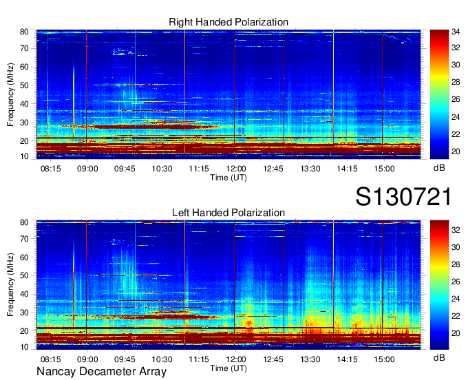Click the 70 MHz tick of Left Handed plot

[24, 239]
